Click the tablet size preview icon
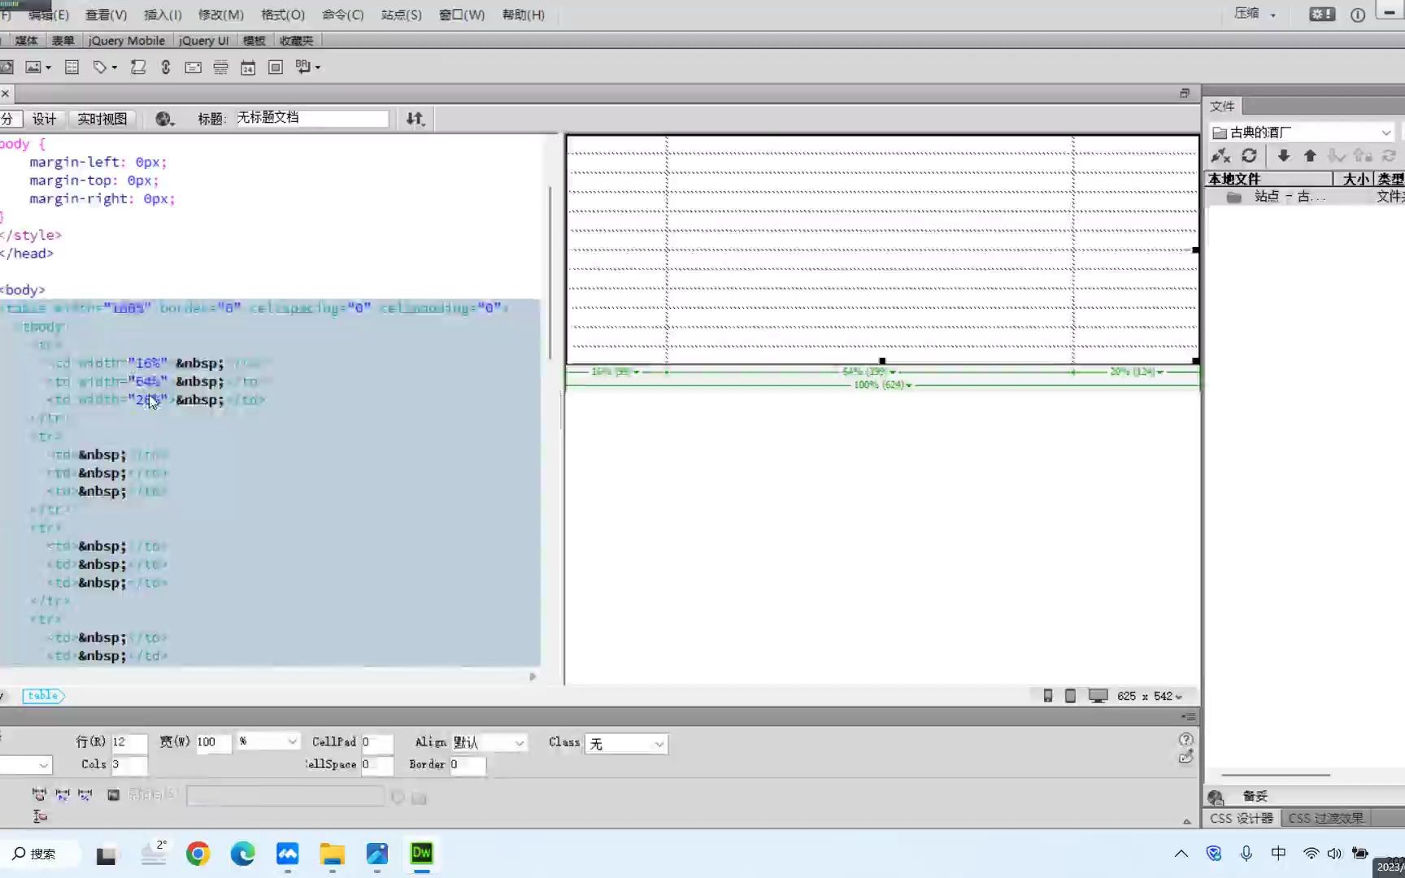 pos(1071,696)
